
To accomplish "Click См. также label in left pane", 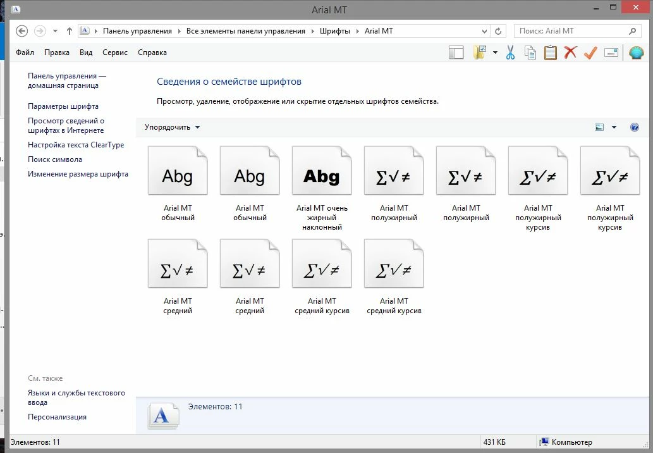I will pyautogui.click(x=46, y=378).
